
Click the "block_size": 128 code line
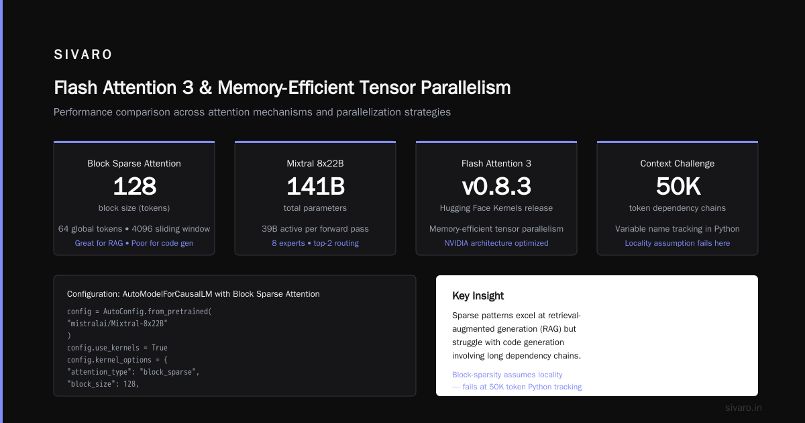tap(103, 384)
